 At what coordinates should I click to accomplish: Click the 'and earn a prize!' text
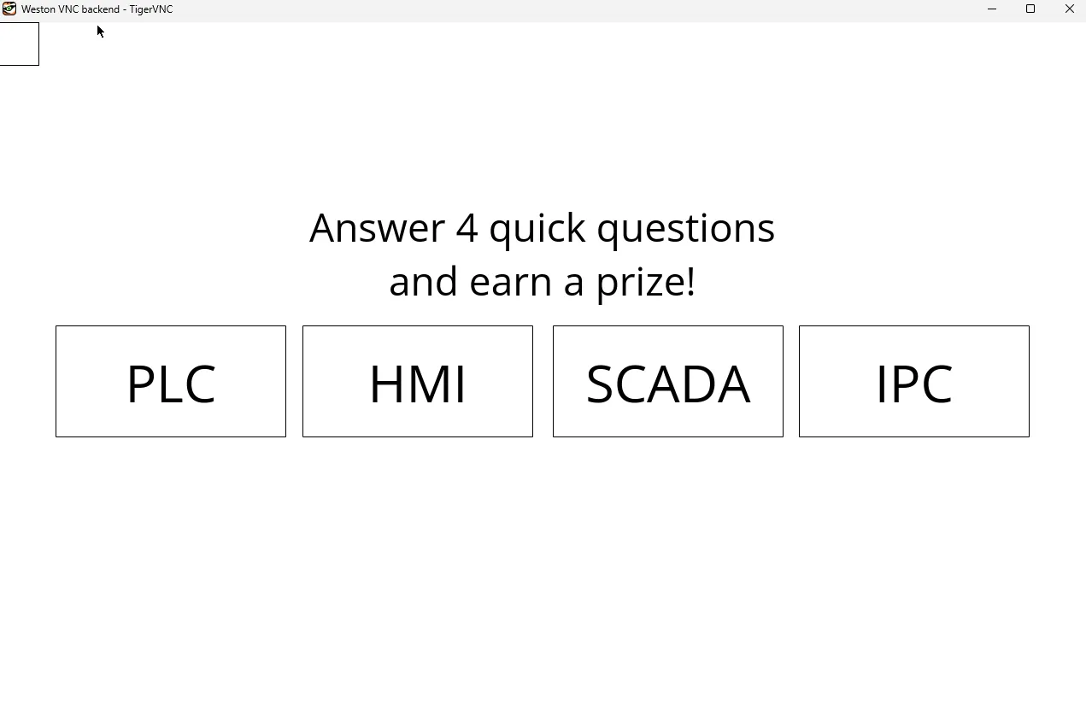[x=542, y=282]
